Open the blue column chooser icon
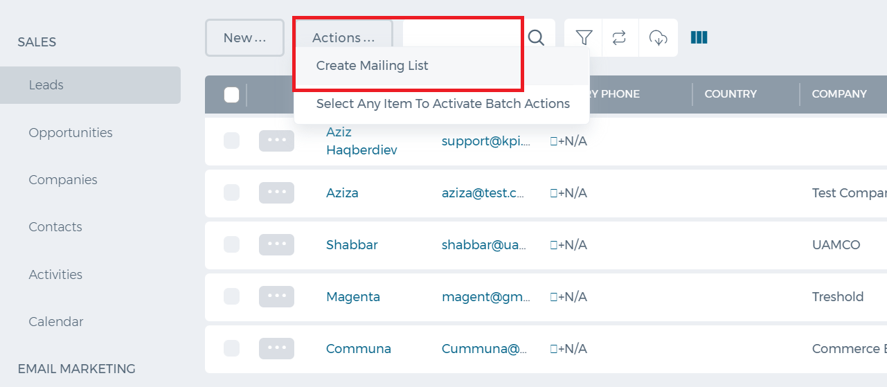 [x=699, y=37]
